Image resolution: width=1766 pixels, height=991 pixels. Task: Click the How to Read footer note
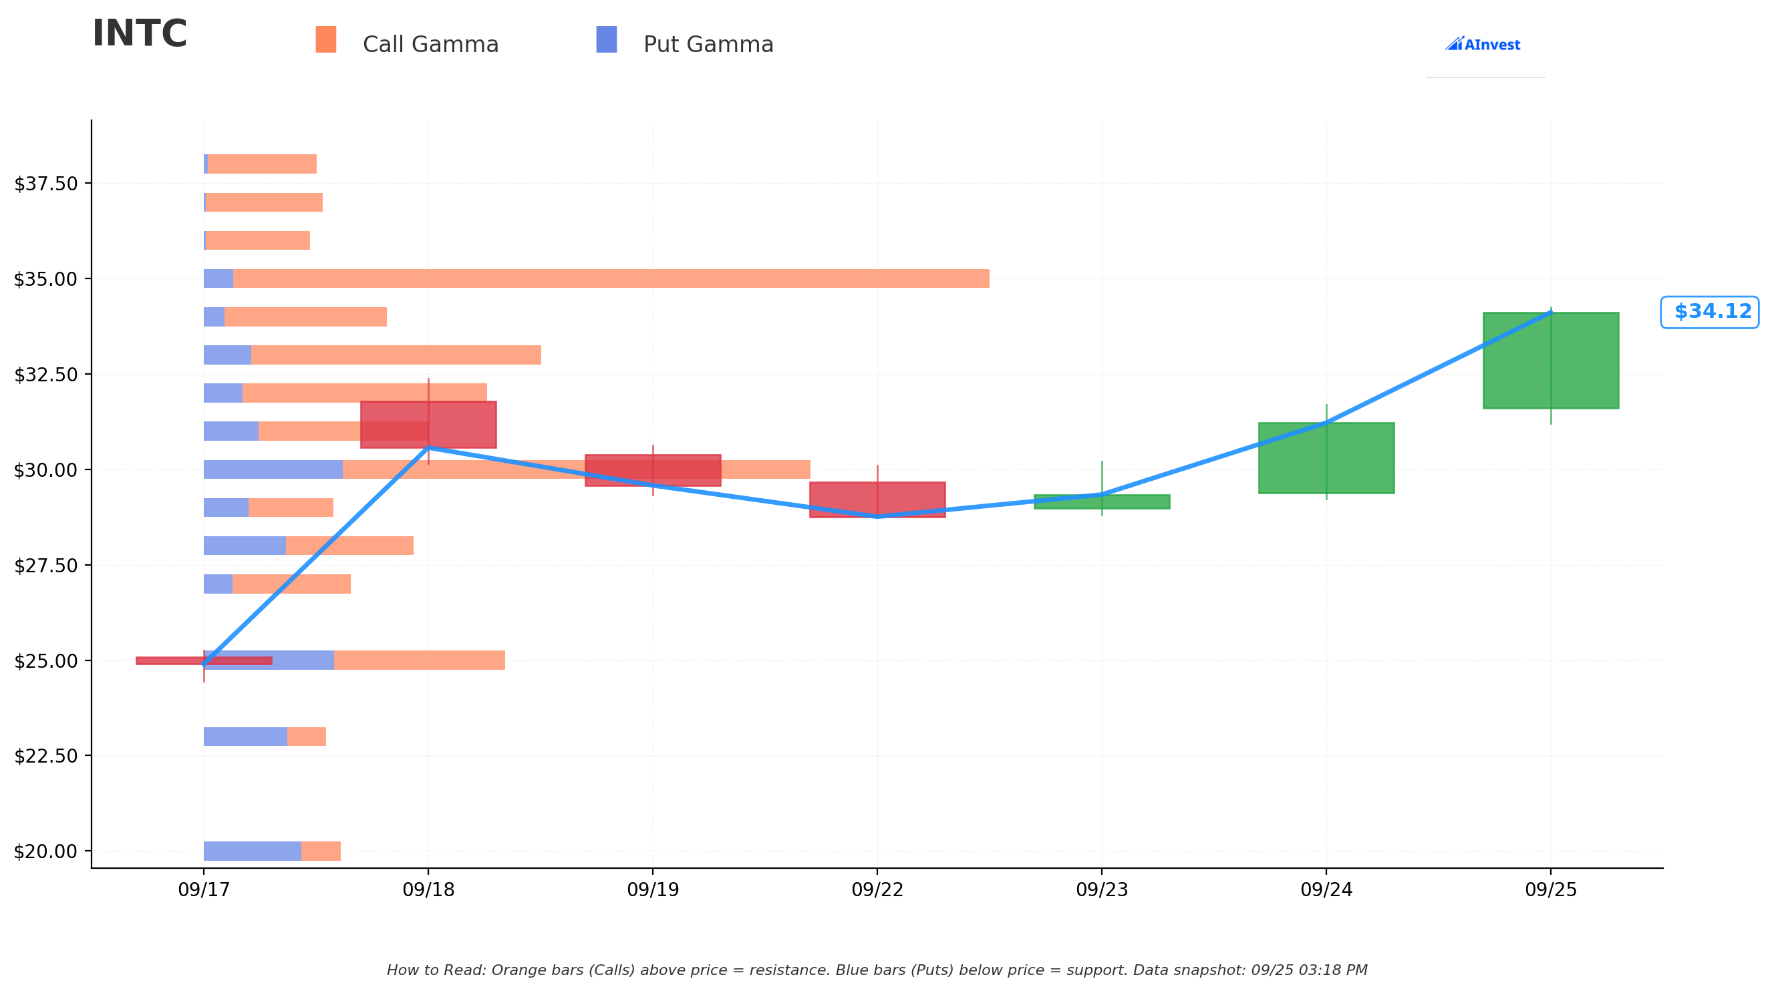(x=877, y=970)
